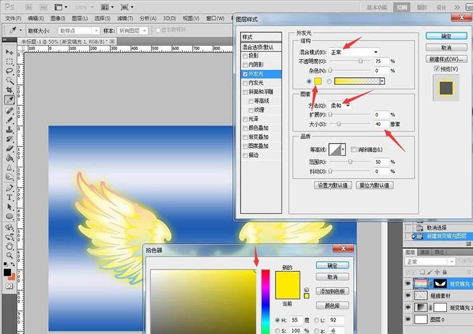Expand the glow gradient picker arrow
This screenshot has height=334, width=473.
382,81
